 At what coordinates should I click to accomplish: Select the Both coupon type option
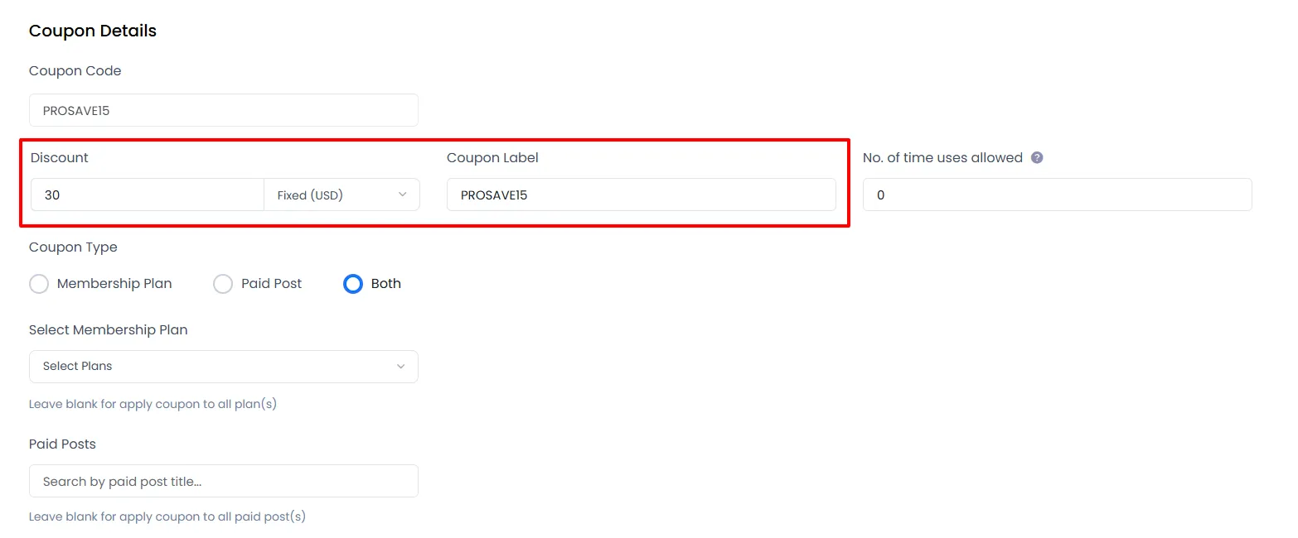point(352,283)
